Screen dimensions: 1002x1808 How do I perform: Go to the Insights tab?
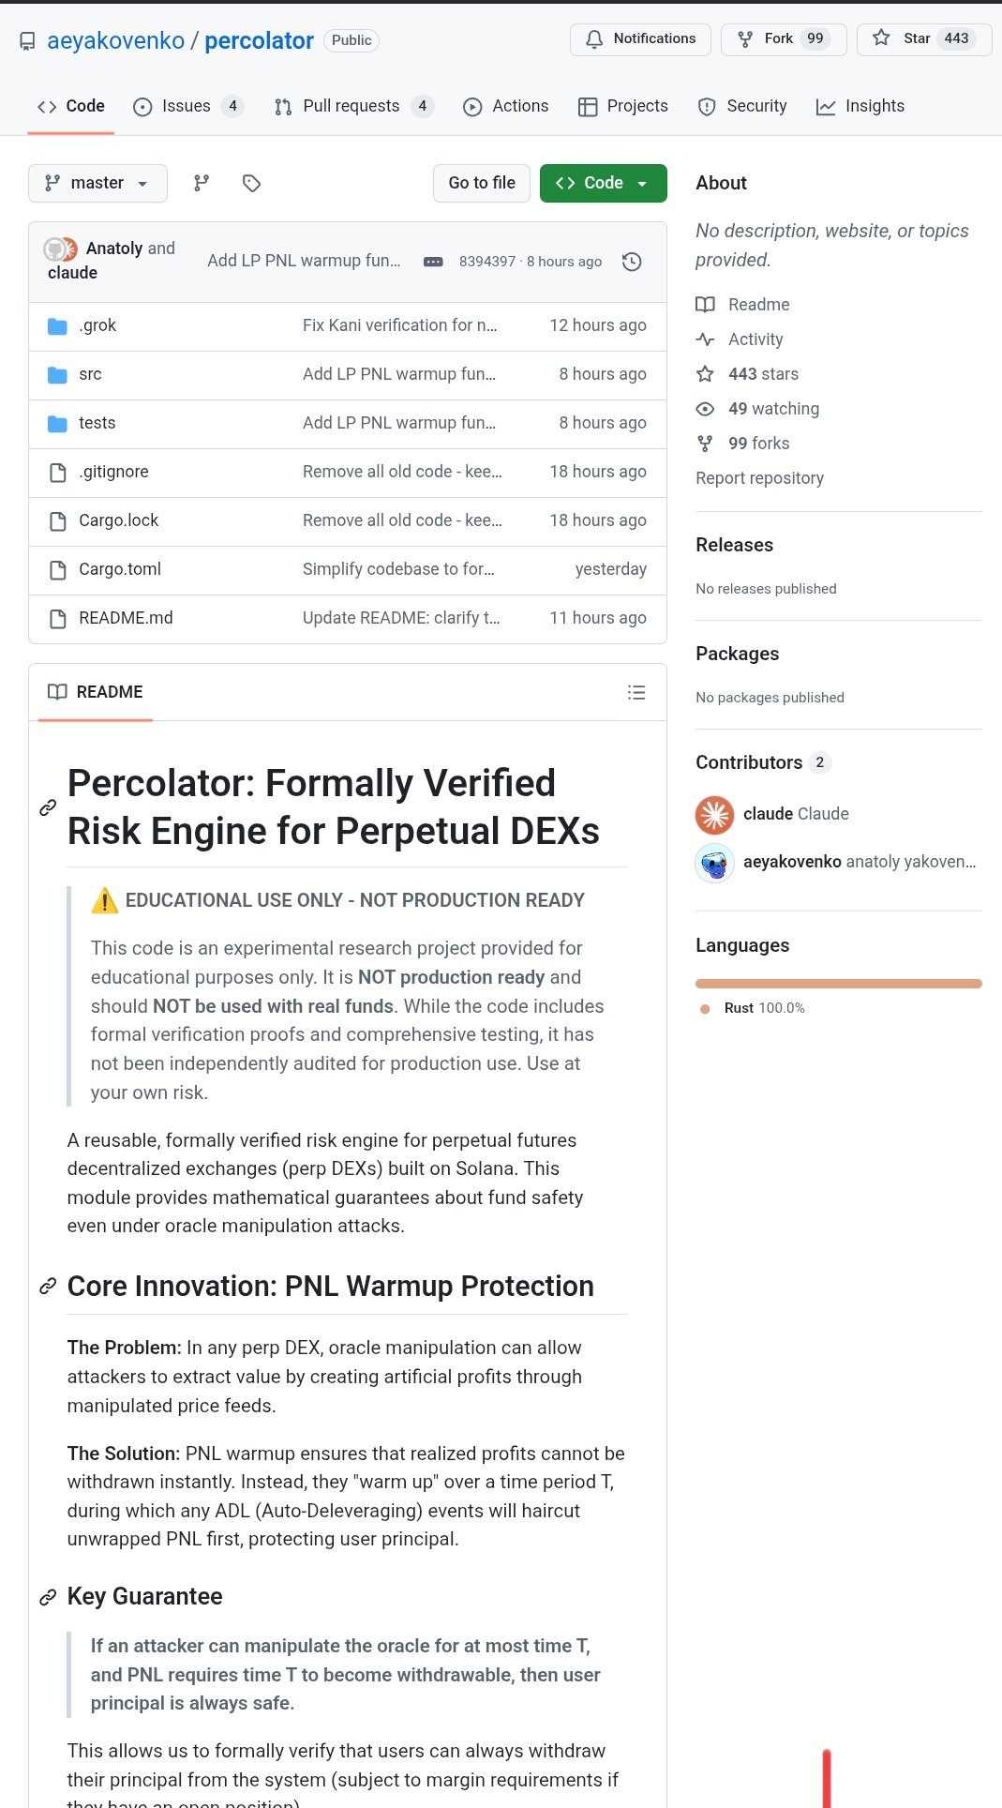(860, 106)
